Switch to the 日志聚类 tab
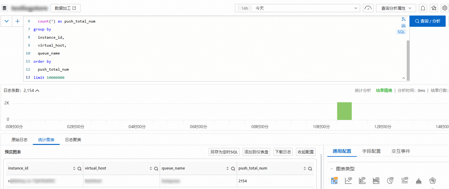 [73, 140]
